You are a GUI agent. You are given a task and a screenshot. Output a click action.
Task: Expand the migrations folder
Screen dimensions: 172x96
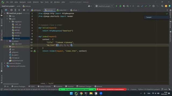[10, 22]
